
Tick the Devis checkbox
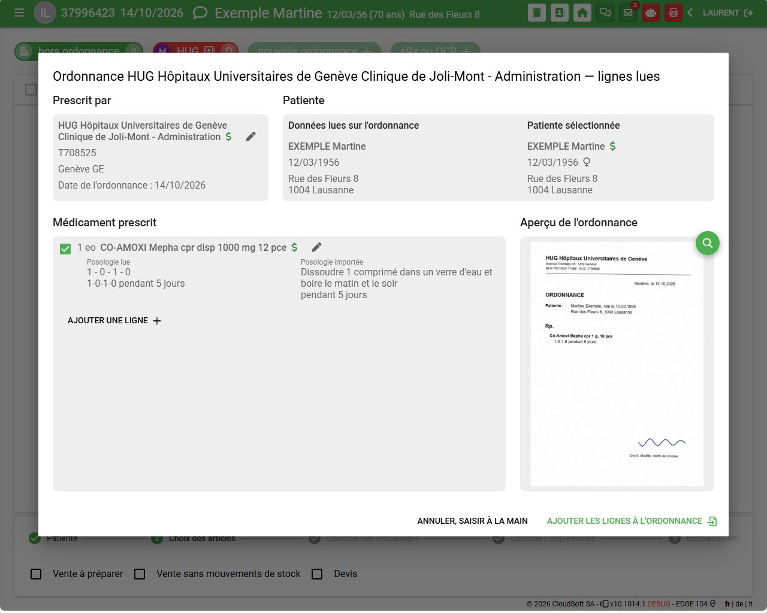click(317, 574)
